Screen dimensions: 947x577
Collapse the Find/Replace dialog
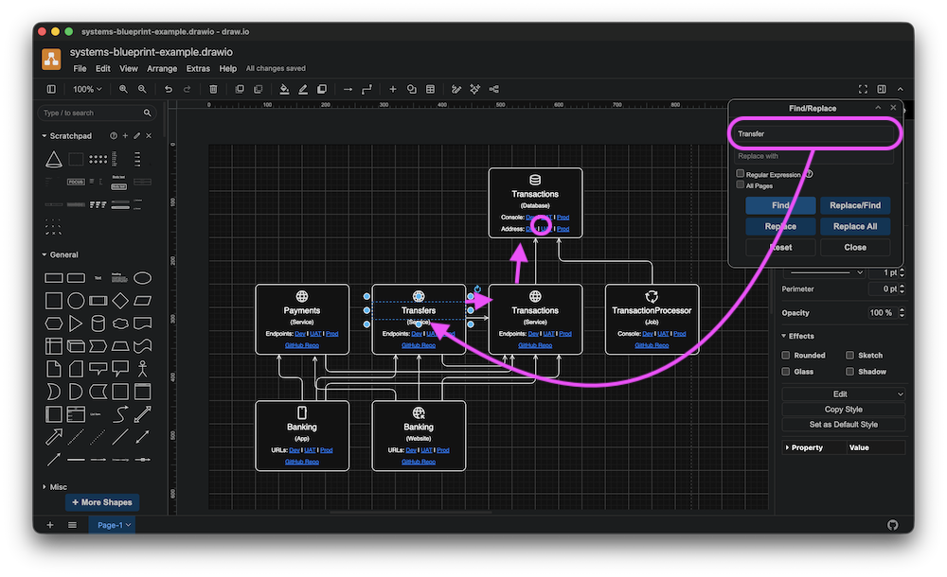coord(878,108)
